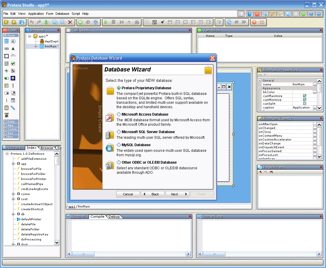
Task: Select the COM object tool in Toolbox
Action: [x=7, y=115]
